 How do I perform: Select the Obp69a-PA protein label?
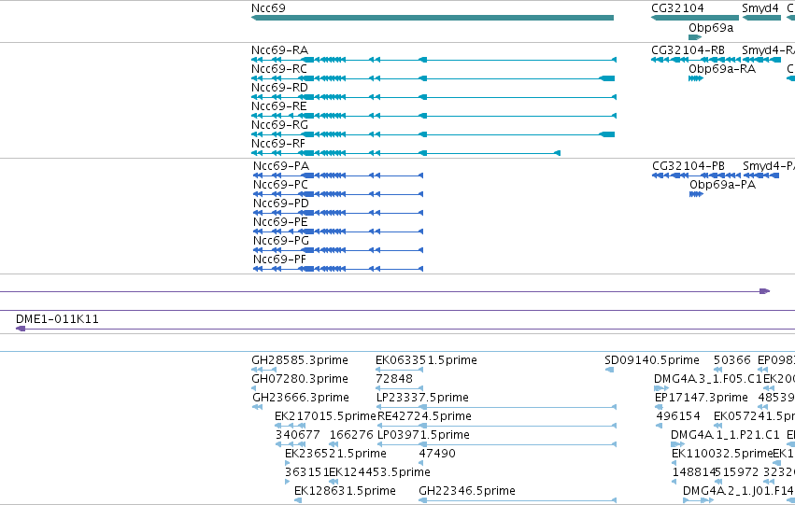pyautogui.click(x=722, y=185)
